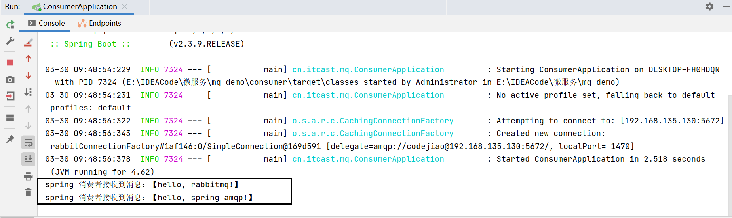Switch to the Console tab
732x218 pixels.
(47, 23)
